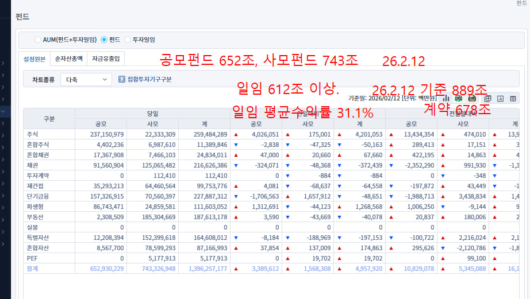Screen dimensions: 530x299
Task: Switch to table-only grid view icon
Action: pyautogui.click(x=513, y=99)
